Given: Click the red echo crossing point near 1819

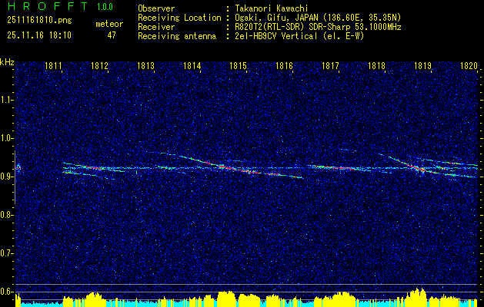Looking at the screenshot, I should pos(420,169).
